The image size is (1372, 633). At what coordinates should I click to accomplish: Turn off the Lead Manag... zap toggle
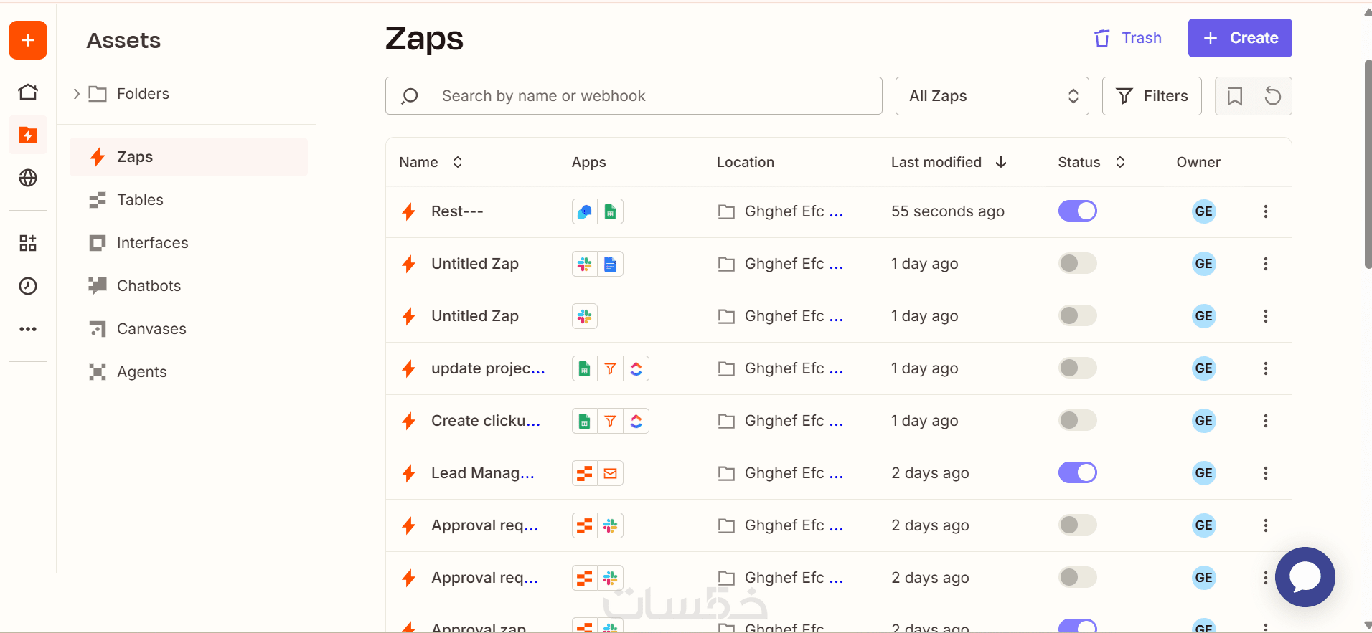click(x=1077, y=473)
